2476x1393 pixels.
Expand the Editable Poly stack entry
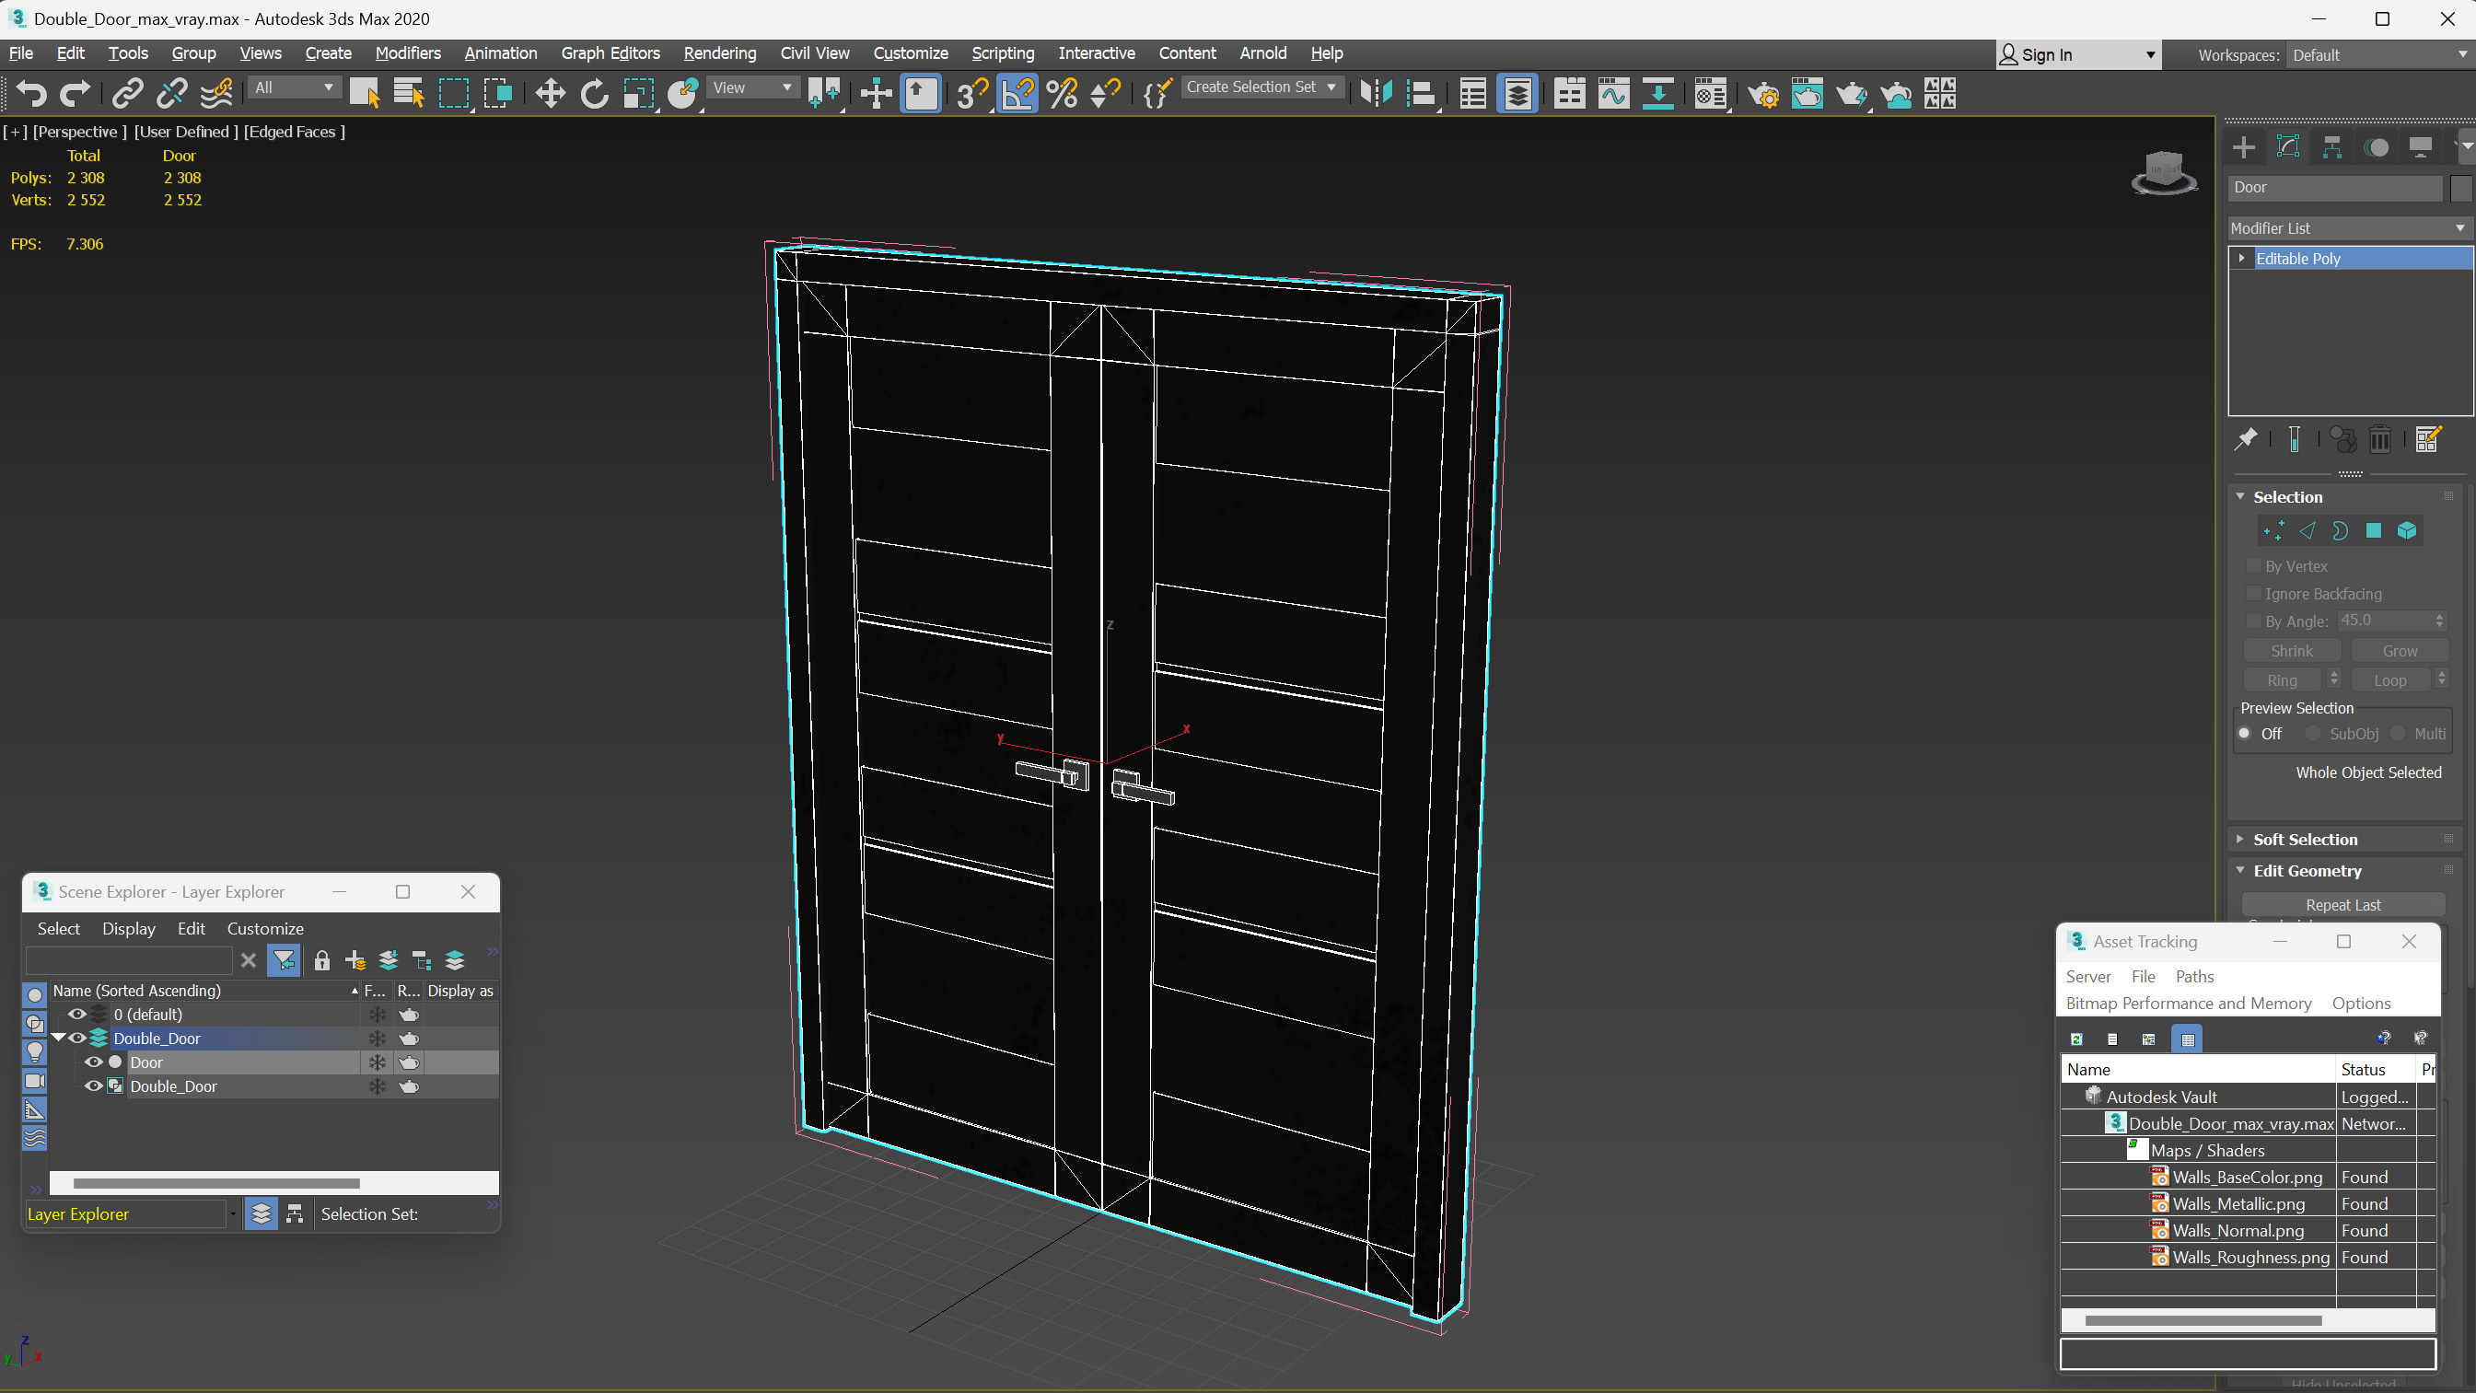click(2241, 258)
